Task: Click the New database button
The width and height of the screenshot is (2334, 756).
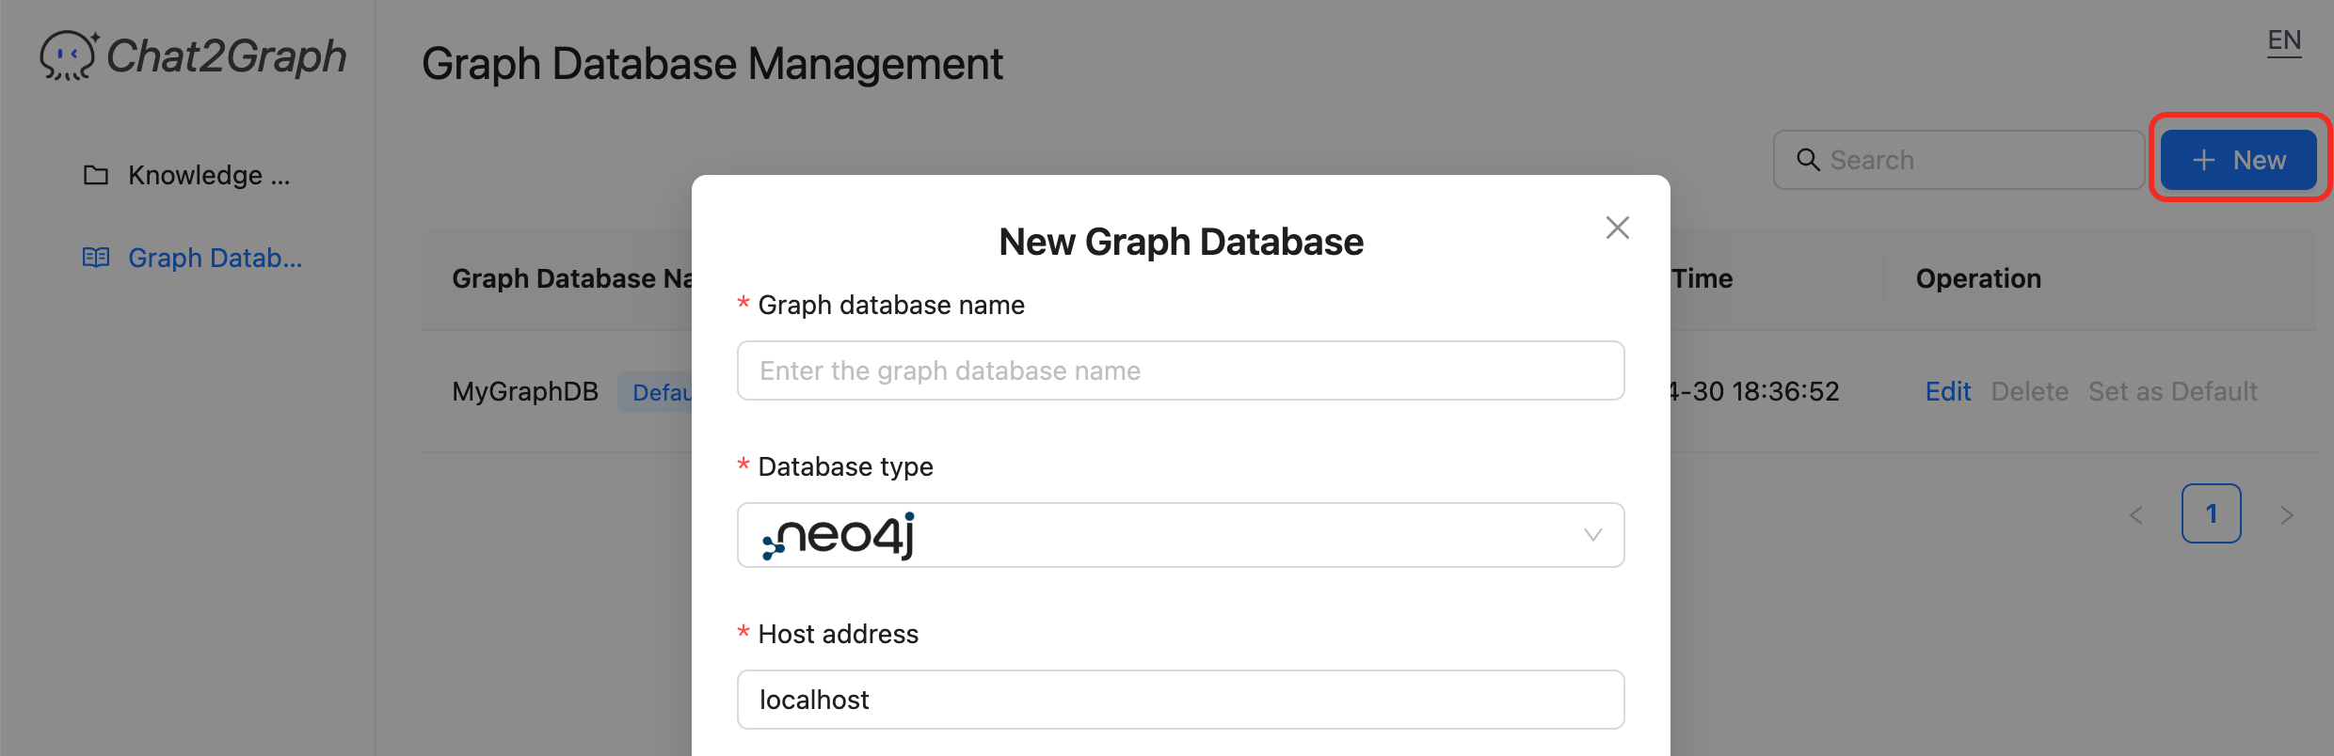Action: click(x=2238, y=160)
